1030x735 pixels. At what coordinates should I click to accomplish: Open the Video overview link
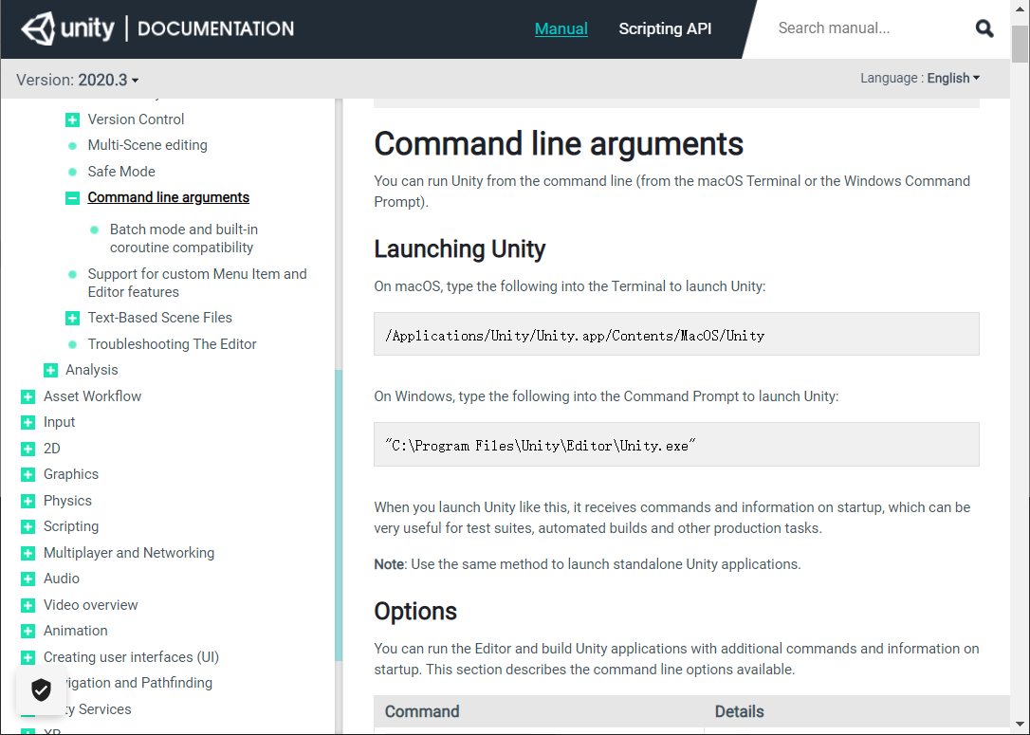coord(91,605)
